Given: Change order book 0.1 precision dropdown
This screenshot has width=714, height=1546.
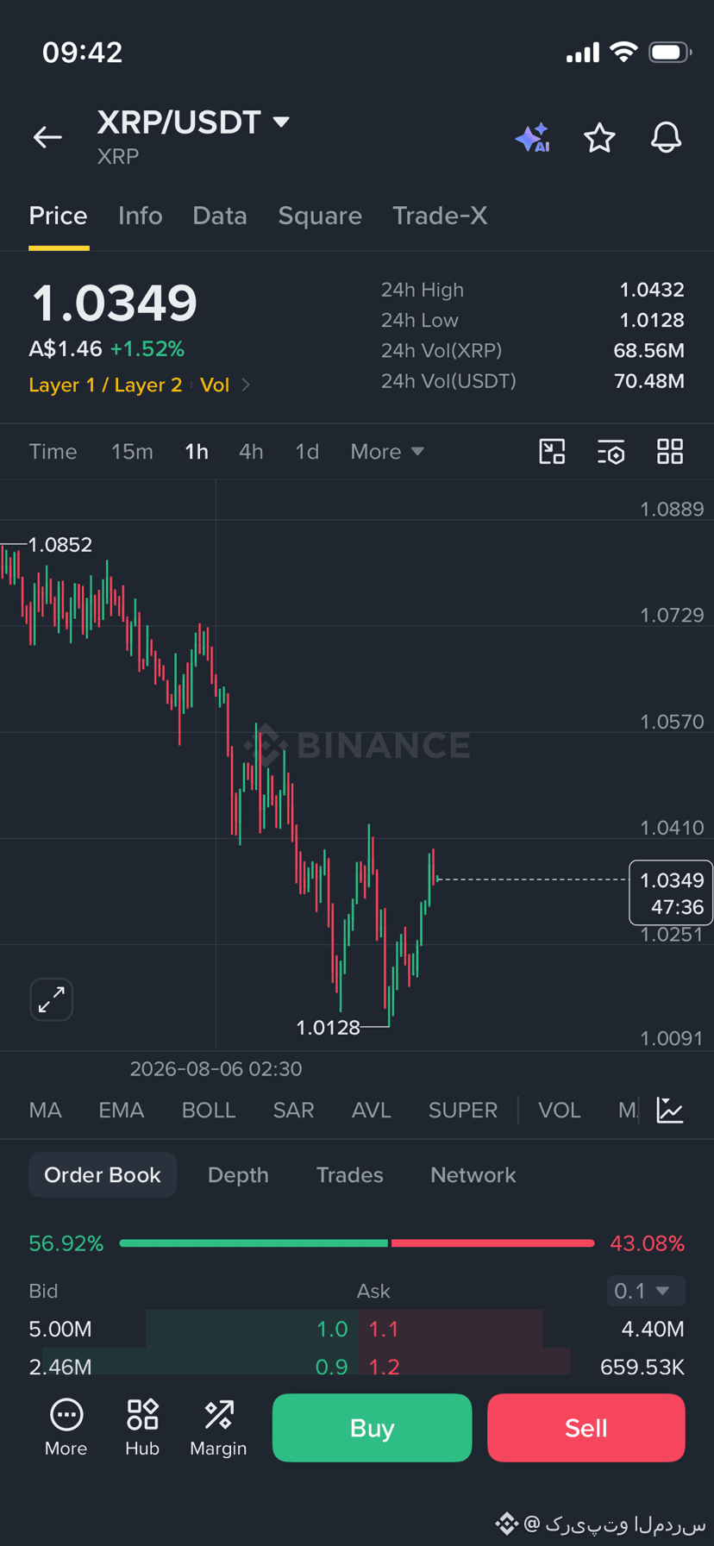Looking at the screenshot, I should click(646, 1291).
